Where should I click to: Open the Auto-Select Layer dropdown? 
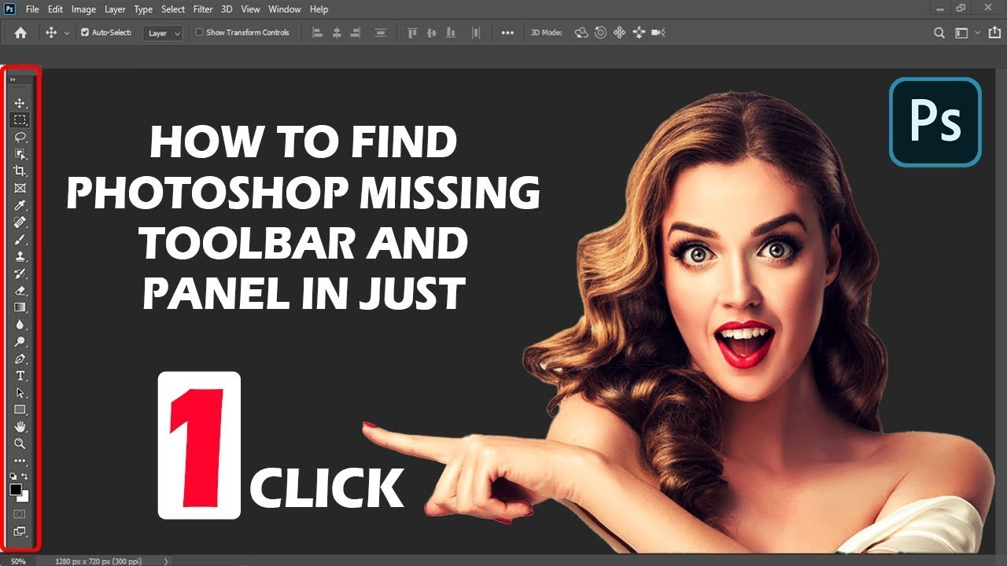point(164,33)
